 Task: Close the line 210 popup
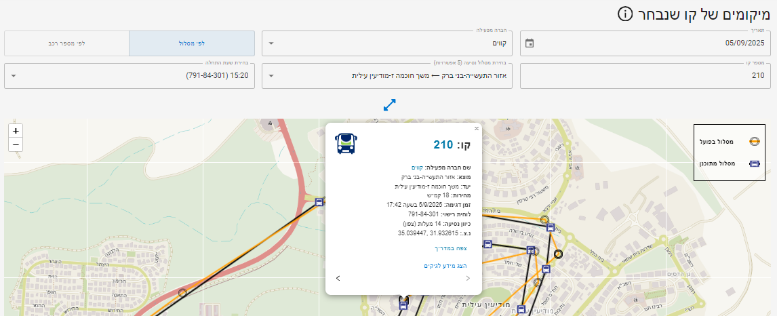[x=477, y=128]
